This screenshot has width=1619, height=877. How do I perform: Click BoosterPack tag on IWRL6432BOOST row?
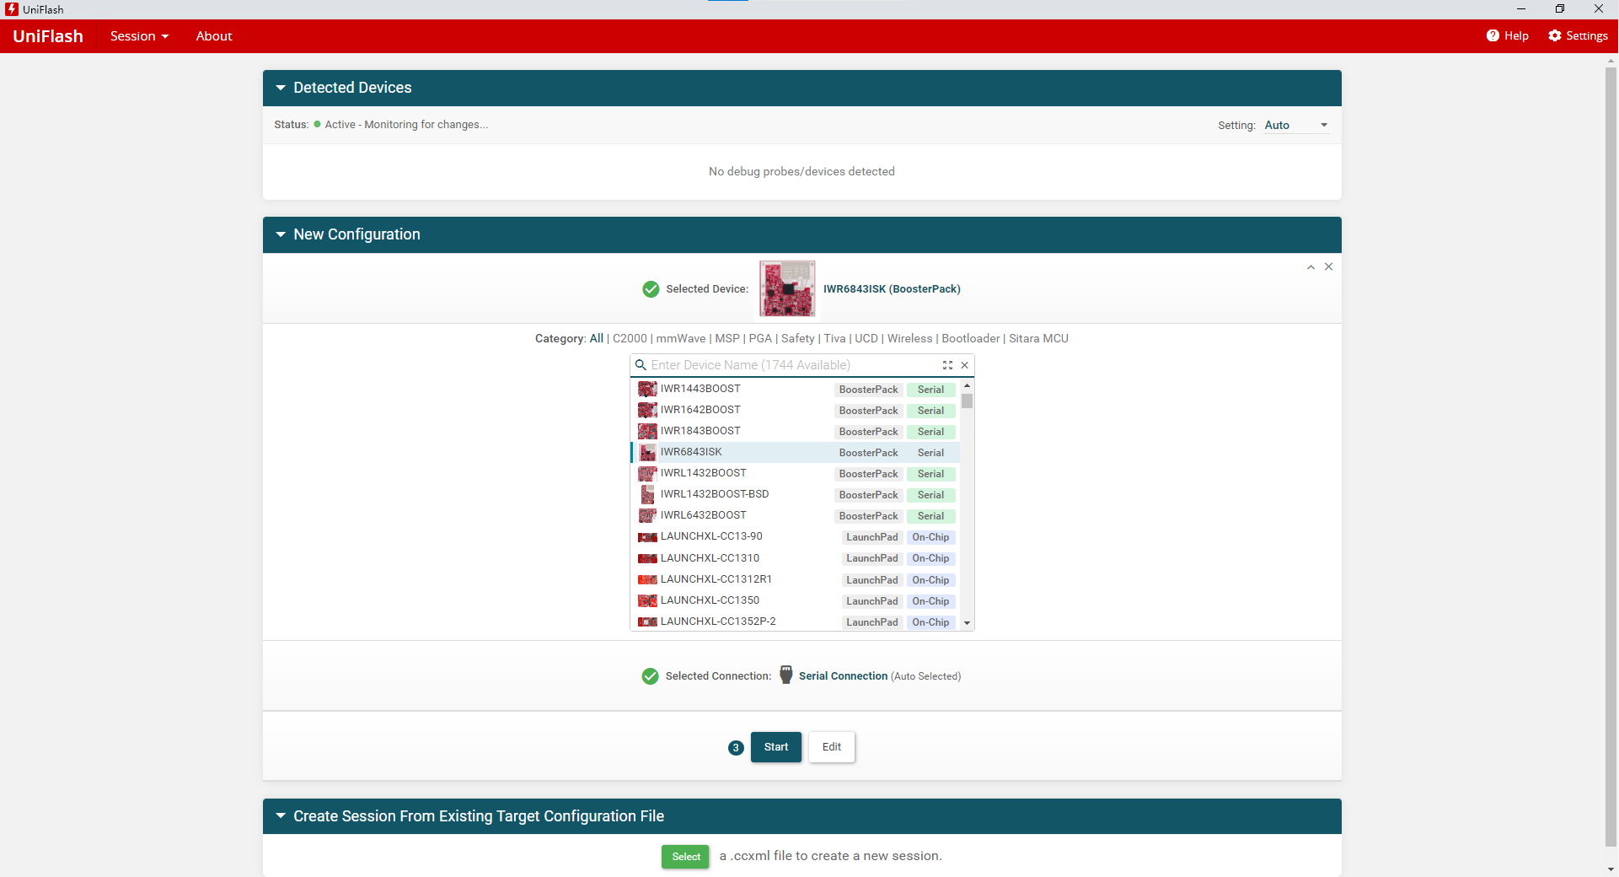(868, 516)
